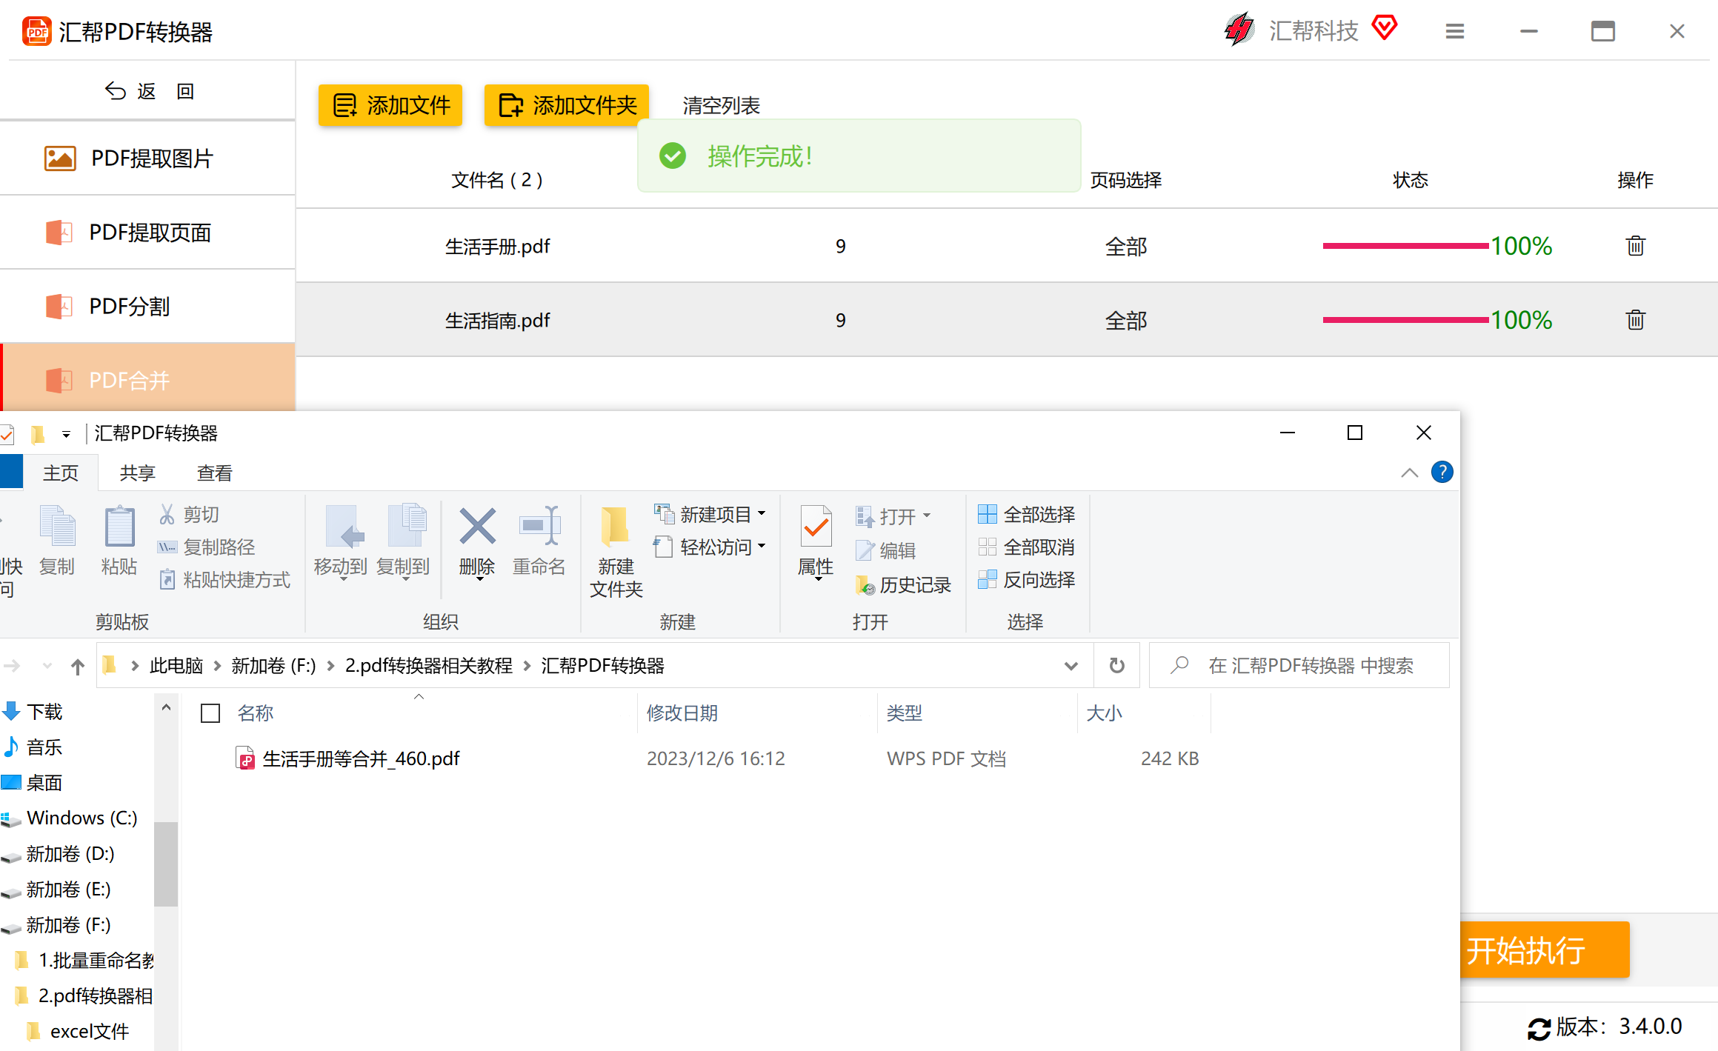Click the search box 在 汇帮PDF转换器 中搜索
The height and width of the screenshot is (1051, 1718).
[1299, 666]
